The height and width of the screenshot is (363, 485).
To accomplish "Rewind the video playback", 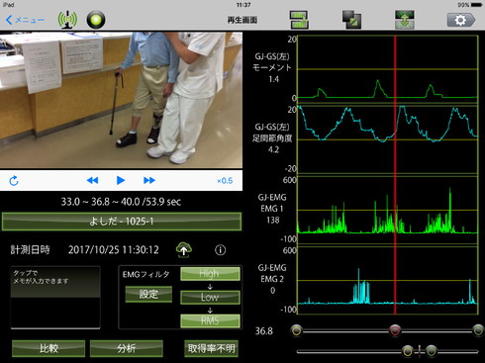I will tap(92, 180).
